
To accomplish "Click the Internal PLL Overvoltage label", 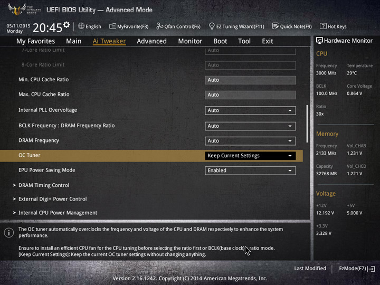I will coord(47,110).
